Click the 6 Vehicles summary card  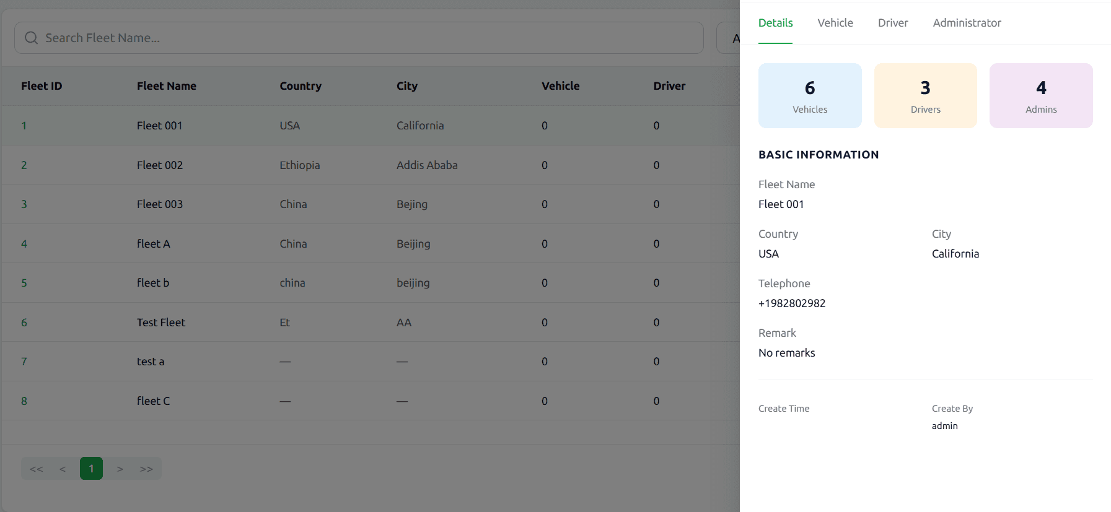810,96
